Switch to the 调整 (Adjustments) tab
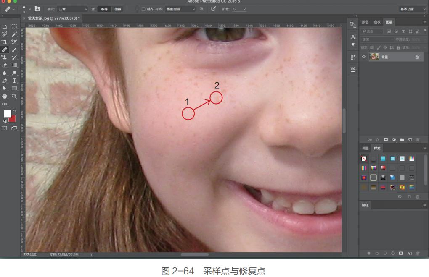This screenshot has width=429, height=277. click(365, 149)
